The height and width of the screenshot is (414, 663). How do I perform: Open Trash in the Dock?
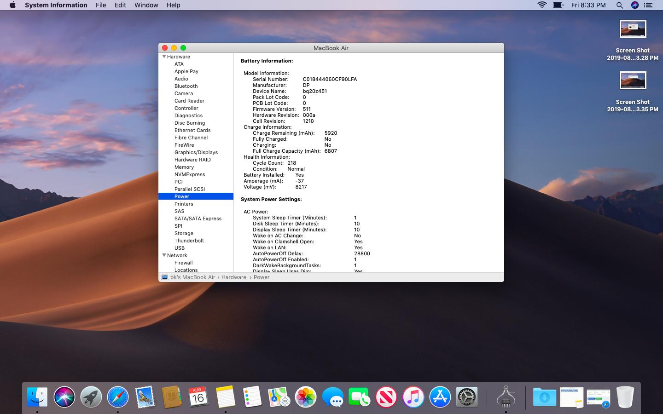[x=625, y=397]
